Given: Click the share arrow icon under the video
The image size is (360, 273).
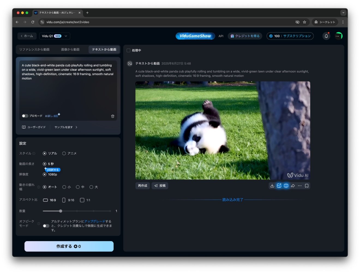Looking at the screenshot, I should click(x=293, y=186).
